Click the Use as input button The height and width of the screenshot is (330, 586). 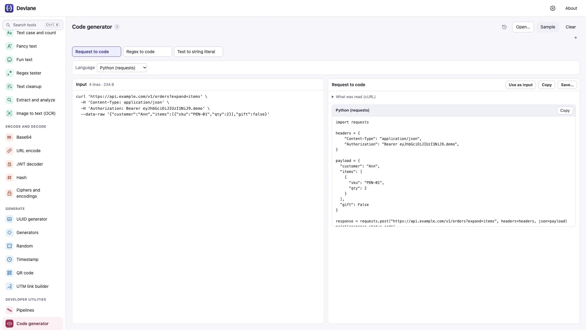[520, 85]
